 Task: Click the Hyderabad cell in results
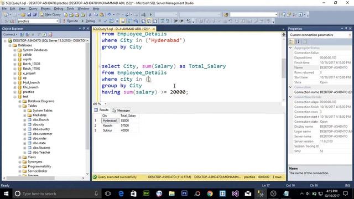tap(110, 121)
